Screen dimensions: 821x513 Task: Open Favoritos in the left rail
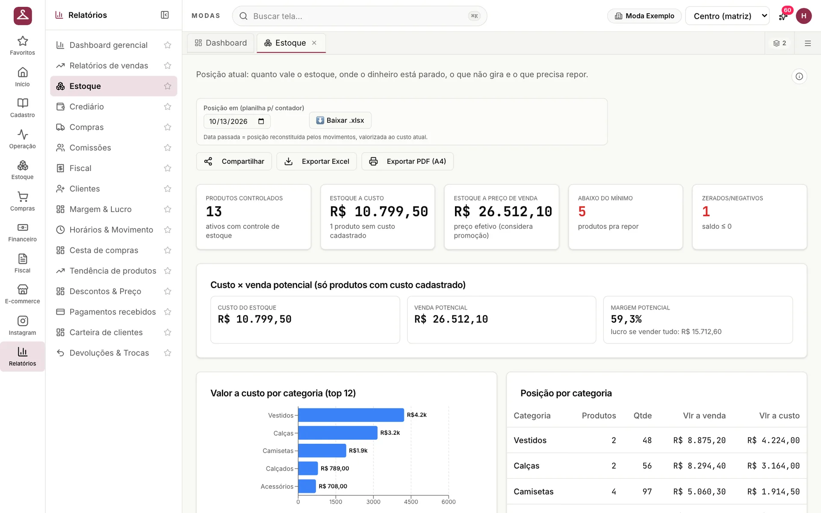[x=22, y=45]
